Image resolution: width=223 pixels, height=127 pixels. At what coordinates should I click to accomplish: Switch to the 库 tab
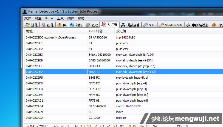pyautogui.click(x=62, y=25)
